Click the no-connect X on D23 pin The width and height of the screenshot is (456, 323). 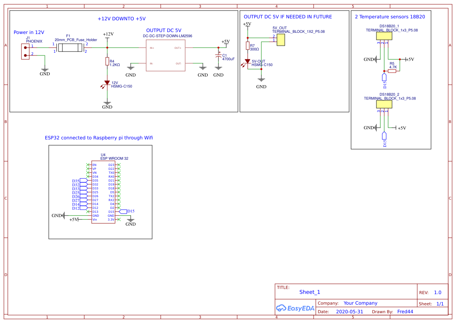pyautogui.click(x=119, y=165)
